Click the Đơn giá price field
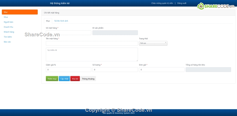 [x=162, y=70]
